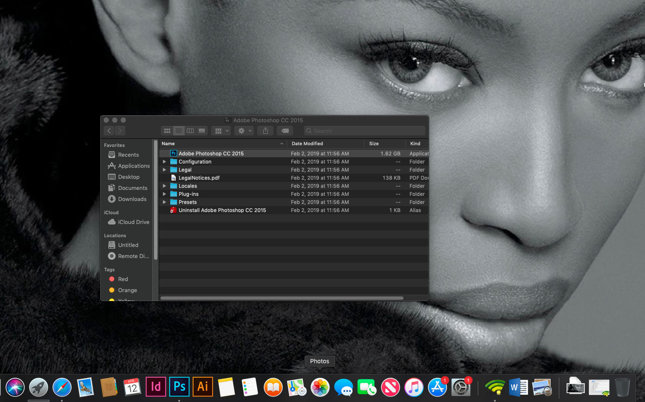Open iCloud Drive in the sidebar
The image size is (645, 402).
(128, 222)
